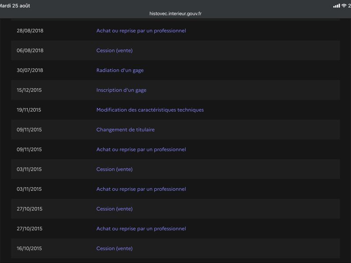This screenshot has height=263, width=351.
Task: Open 'Cession (vente)' entry dated 03/11/2015
Action: (x=115, y=169)
